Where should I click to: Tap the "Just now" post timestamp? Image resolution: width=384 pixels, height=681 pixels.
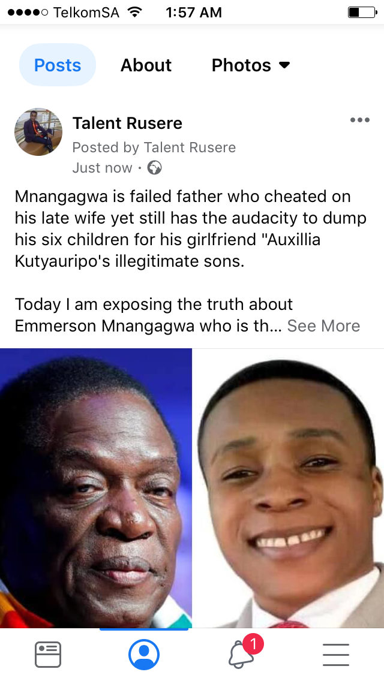[x=102, y=168]
